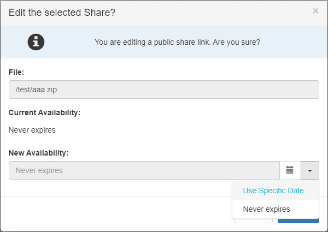Click the footer separator line
The width and height of the screenshot is (328, 232).
(x=109, y=196)
